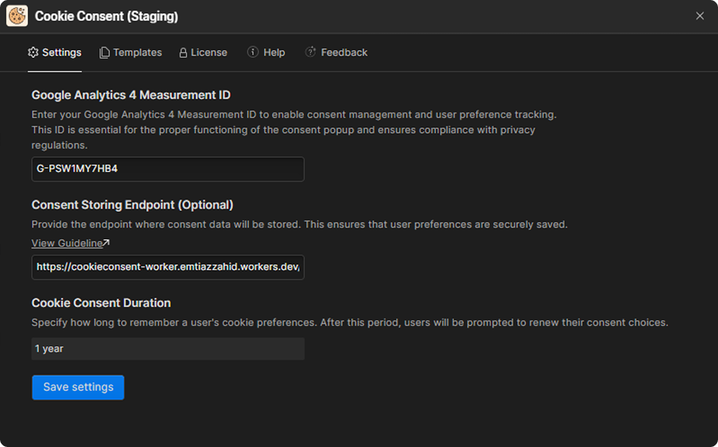
Task: Click the consent storing endpoint URL field
Action: [168, 267]
